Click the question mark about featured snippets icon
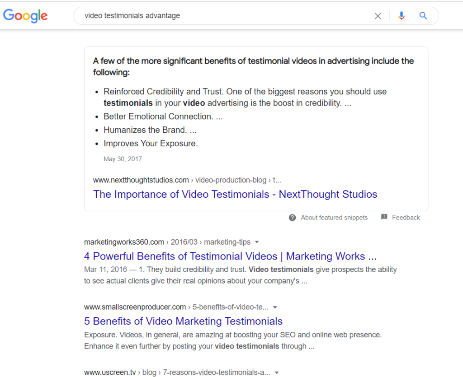The image size is (463, 377). pos(292,217)
